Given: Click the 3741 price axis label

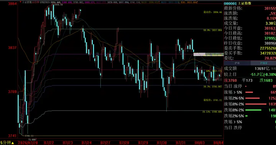Looking at the screenshot, I should coord(12,136).
